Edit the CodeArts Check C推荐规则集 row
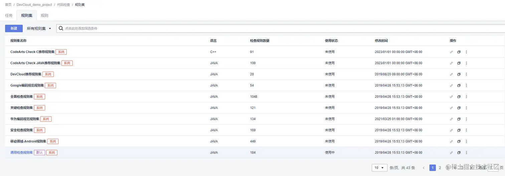The height and width of the screenshot is (176, 505). point(451,52)
